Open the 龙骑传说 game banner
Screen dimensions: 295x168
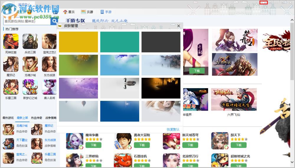tap(235, 64)
